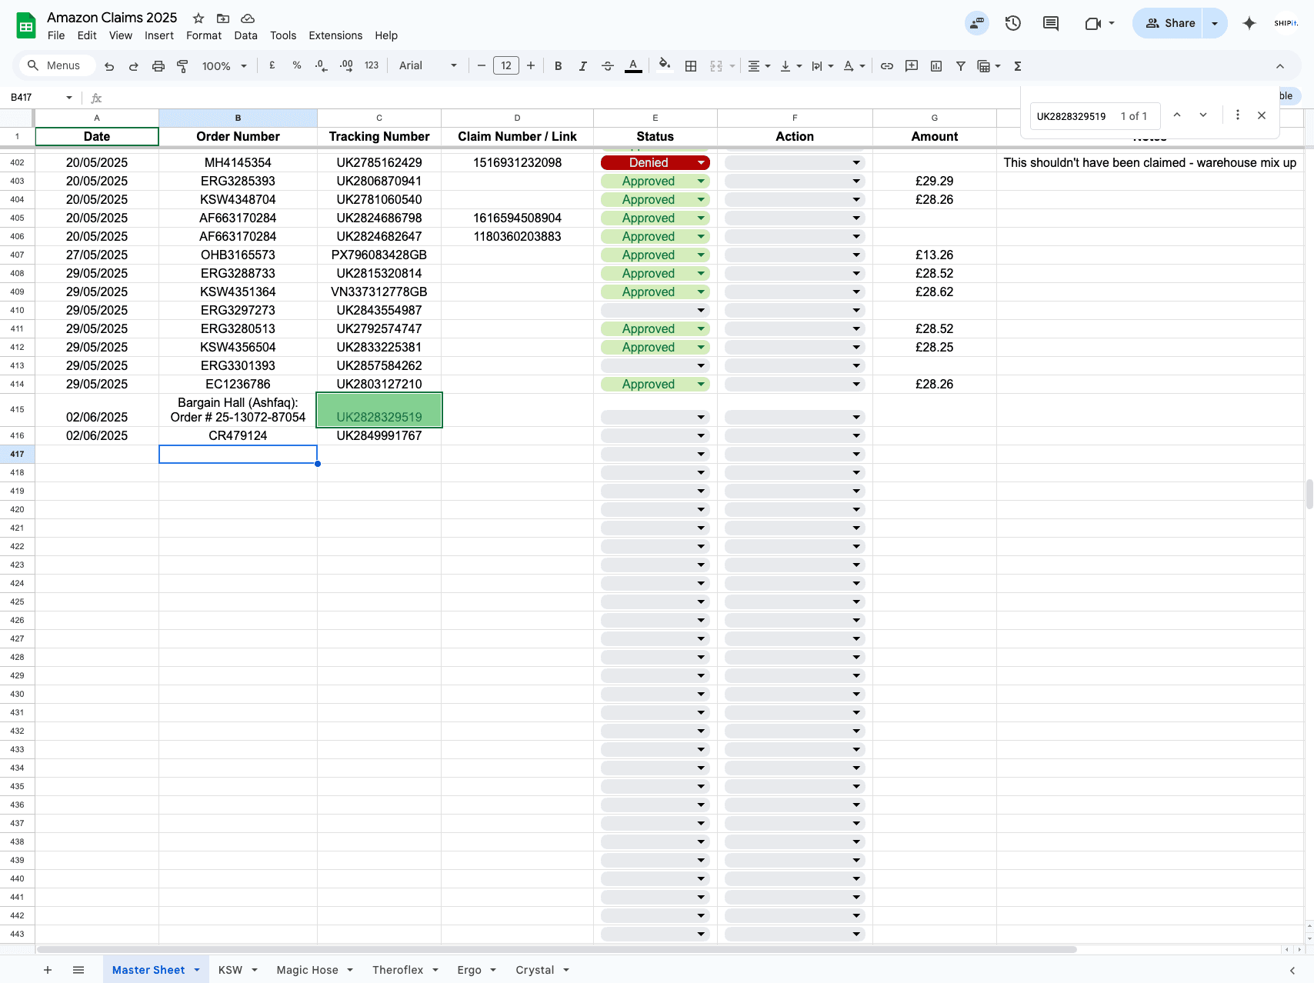This screenshot has height=983, width=1314.
Task: Print the spreadsheet with printer icon
Action: click(x=158, y=66)
